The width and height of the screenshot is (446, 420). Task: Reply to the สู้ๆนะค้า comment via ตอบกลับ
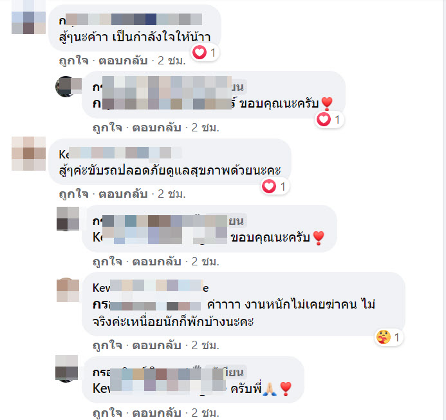click(123, 61)
